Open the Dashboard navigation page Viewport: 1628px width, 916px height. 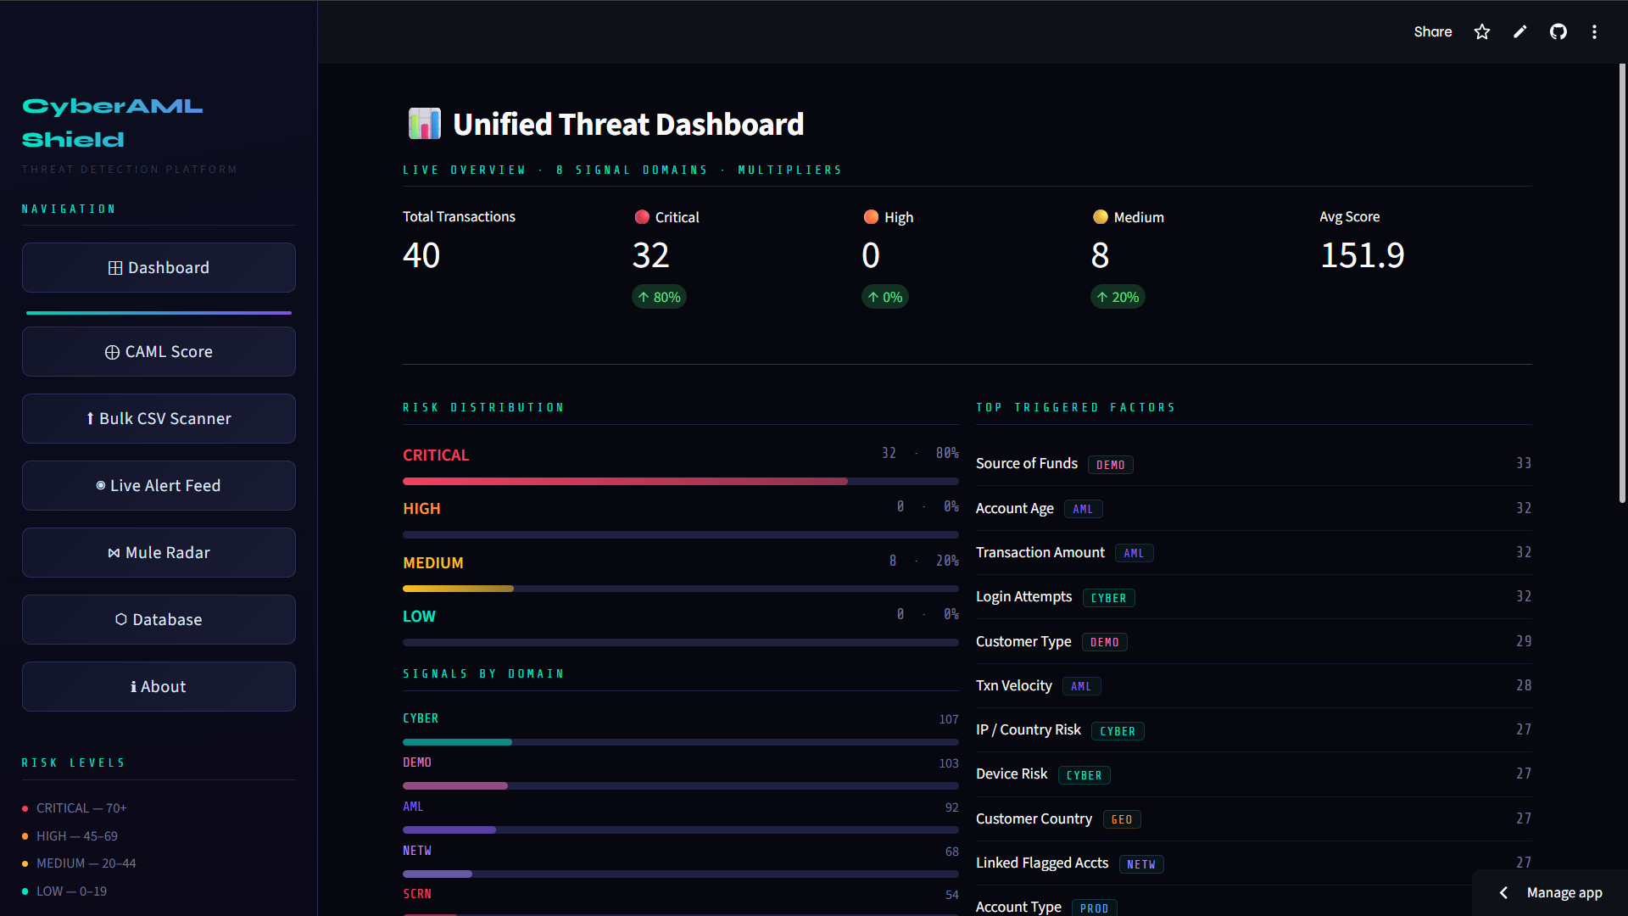(159, 268)
